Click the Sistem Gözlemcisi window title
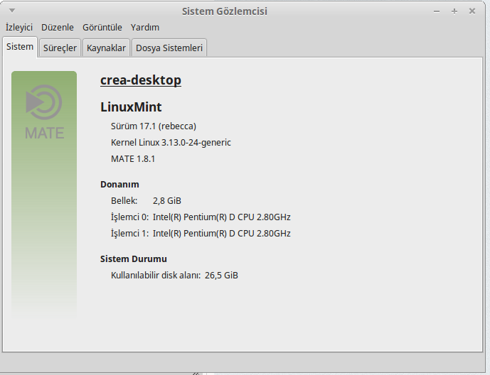 coord(225,11)
